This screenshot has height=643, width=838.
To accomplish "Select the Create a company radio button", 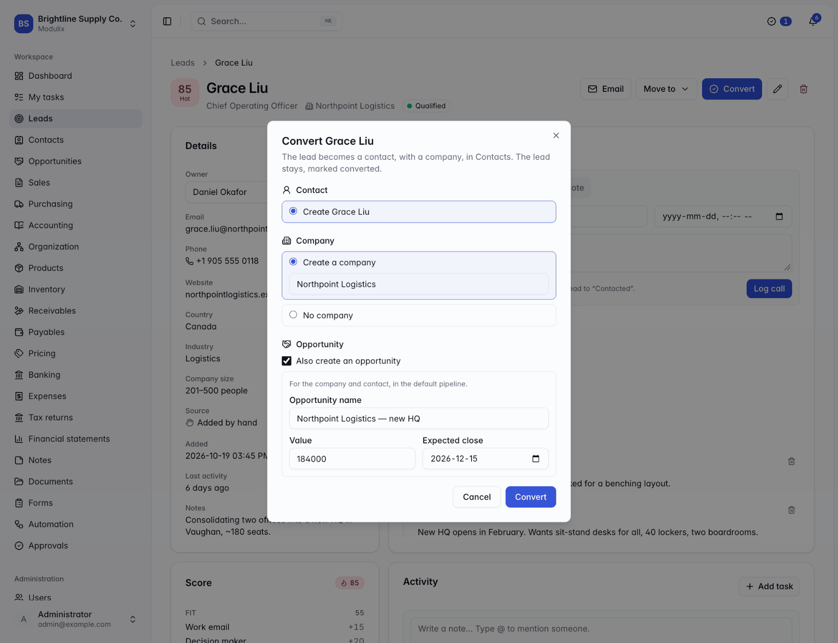I will 293,262.
